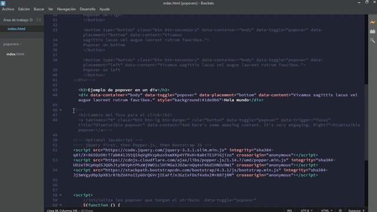Open the Extension Manager brick icon
This screenshot has width=377, height=212.
pos(372,31)
